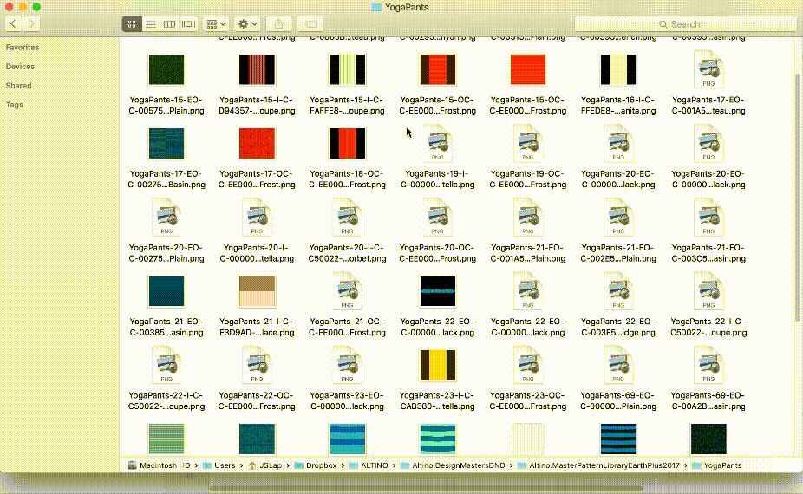Switch to list view
The width and height of the screenshot is (803, 494).
click(151, 24)
